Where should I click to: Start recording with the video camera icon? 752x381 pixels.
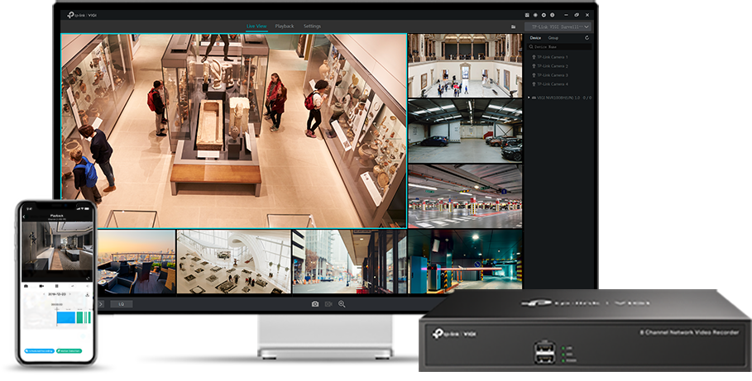point(328,304)
